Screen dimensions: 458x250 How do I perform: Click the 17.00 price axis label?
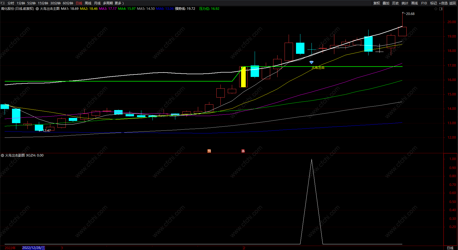(452, 65)
